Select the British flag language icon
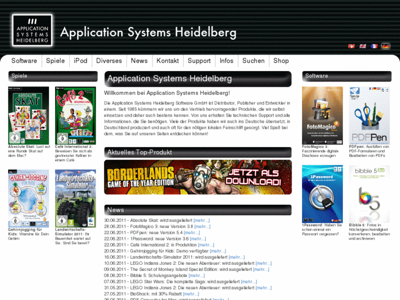This screenshot has width=400, height=300. tap(363, 46)
